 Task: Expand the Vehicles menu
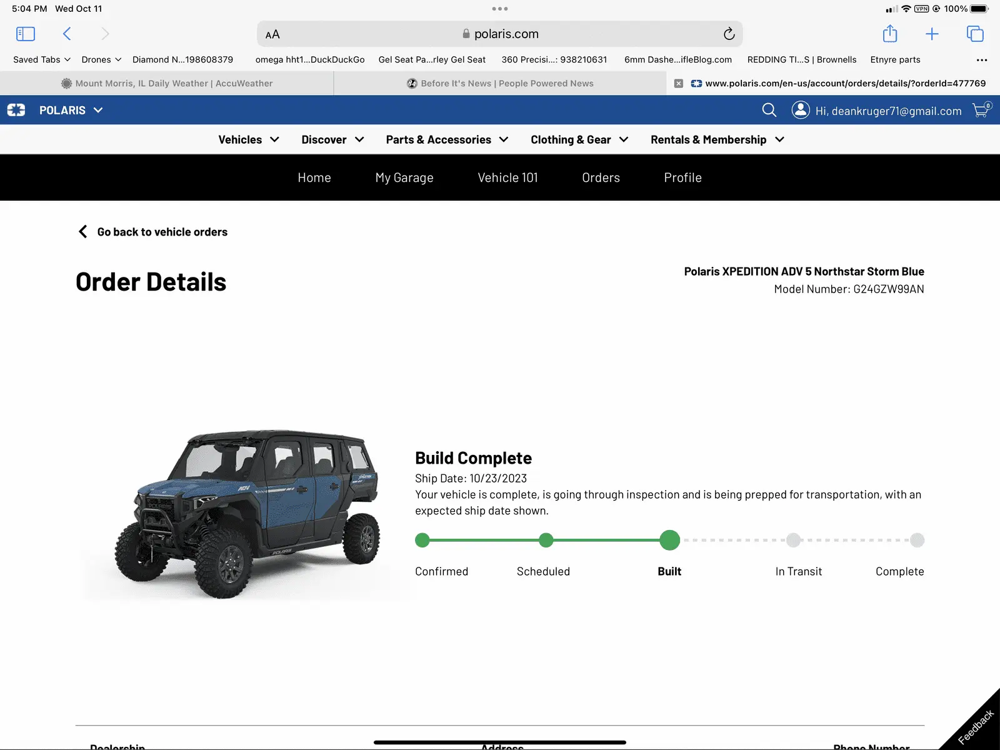249,139
